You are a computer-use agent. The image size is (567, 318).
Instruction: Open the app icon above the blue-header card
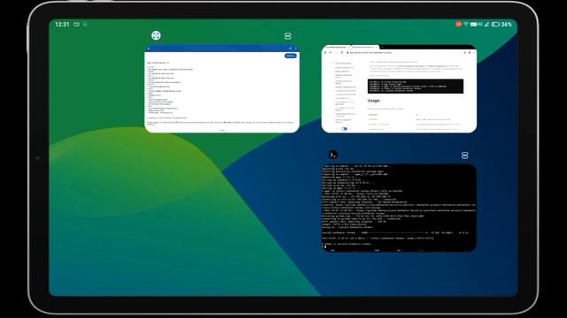[x=156, y=35]
